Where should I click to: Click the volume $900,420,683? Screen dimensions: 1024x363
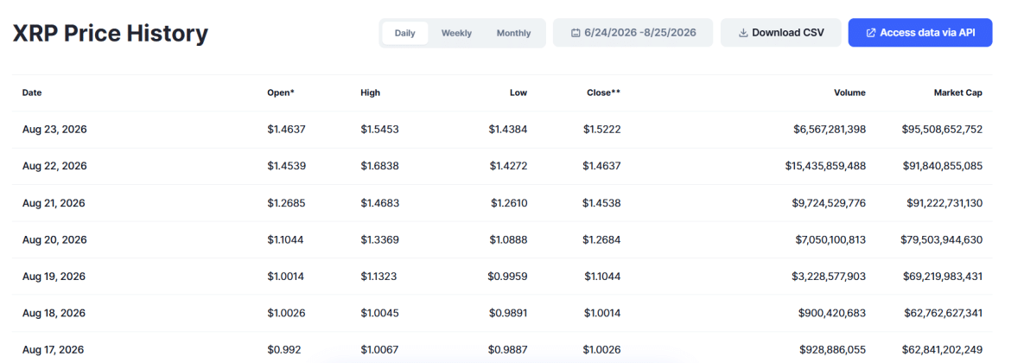tap(832, 314)
